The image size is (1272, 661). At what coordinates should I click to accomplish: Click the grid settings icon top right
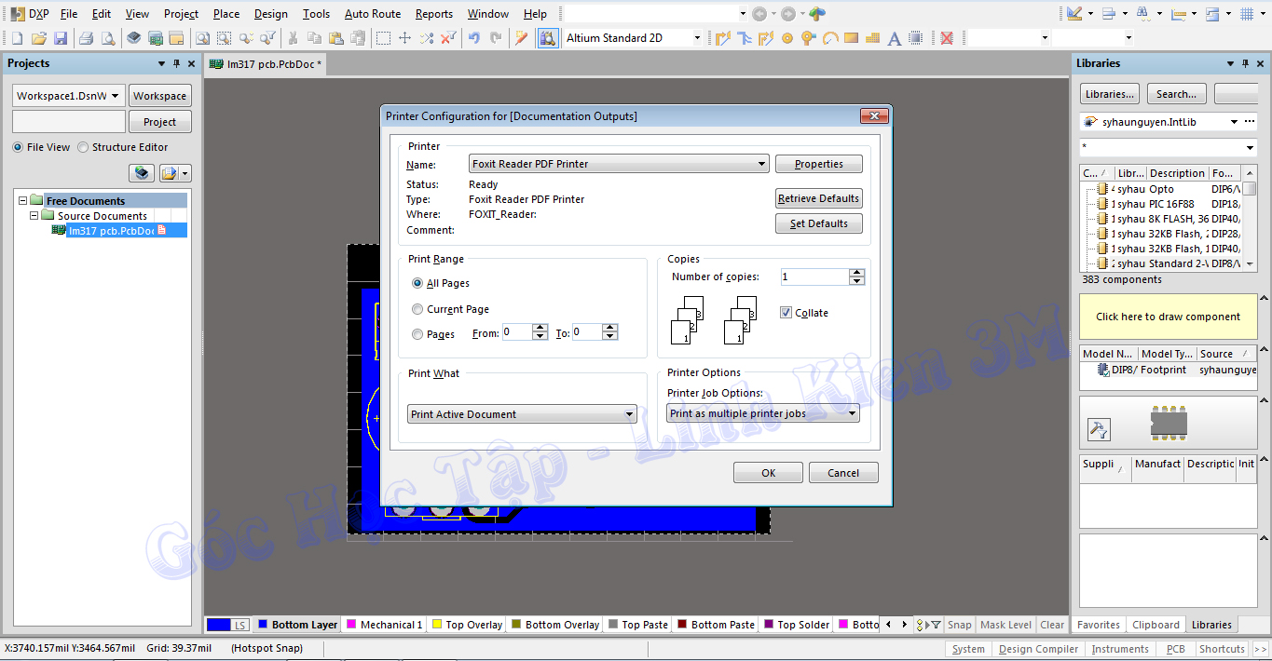pyautogui.click(x=1248, y=14)
